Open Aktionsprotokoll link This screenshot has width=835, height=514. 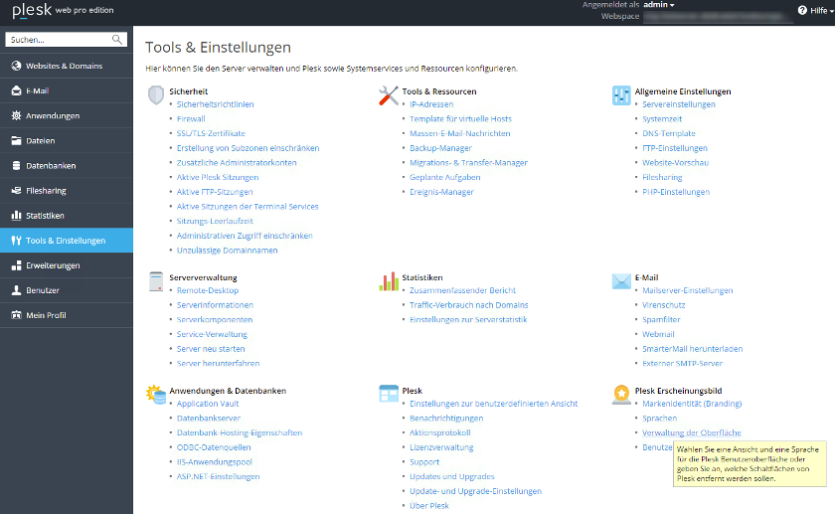tap(439, 432)
